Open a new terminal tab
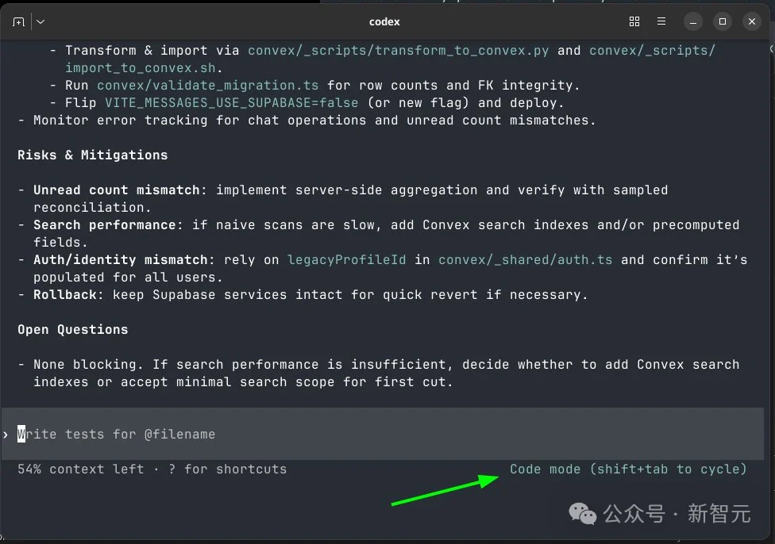This screenshot has height=544, width=775. coord(18,22)
